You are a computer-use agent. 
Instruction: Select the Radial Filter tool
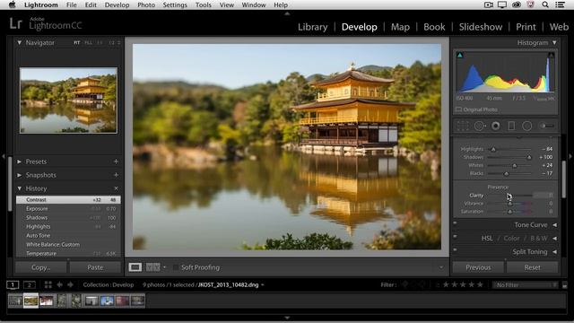click(x=527, y=126)
